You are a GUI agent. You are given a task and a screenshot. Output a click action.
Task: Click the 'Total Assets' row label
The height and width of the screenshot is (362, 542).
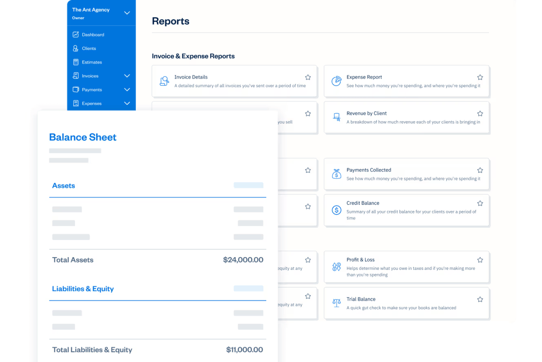pyautogui.click(x=73, y=260)
